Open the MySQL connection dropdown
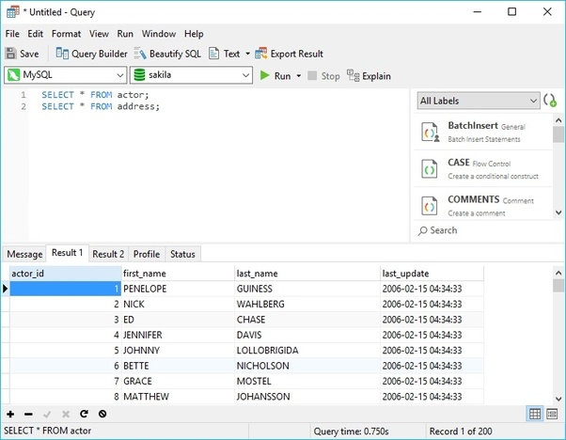Screen dimensions: 566x440 click(65, 75)
